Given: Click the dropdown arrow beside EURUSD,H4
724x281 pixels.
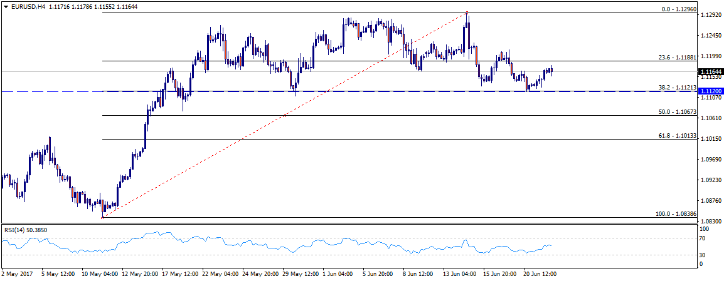Looking at the screenshot, I should click(x=6, y=6).
